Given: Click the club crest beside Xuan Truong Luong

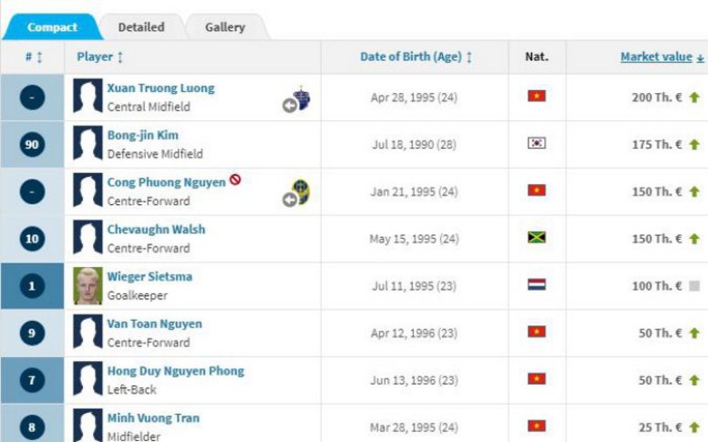Looking at the screenshot, I should click(x=300, y=98).
